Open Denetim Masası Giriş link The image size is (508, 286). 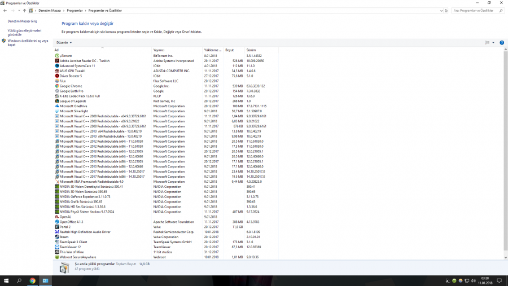click(x=23, y=21)
